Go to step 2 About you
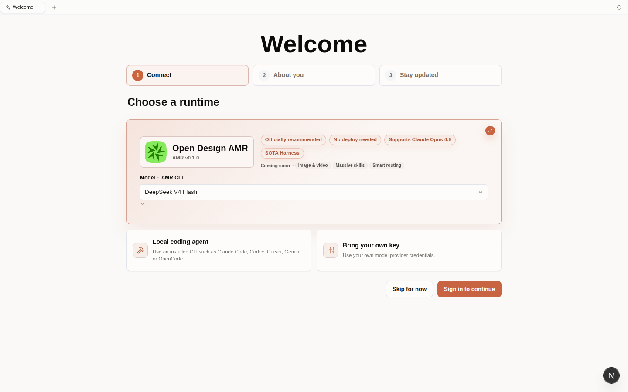Screen dimensions: 628x392 [x=314, y=75]
